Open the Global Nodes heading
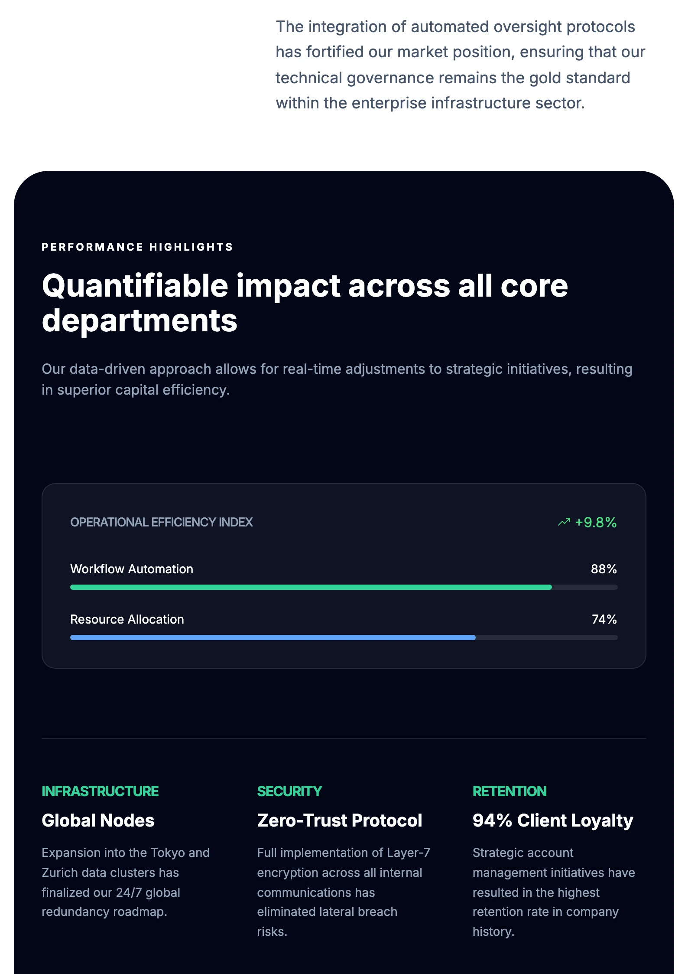Image resolution: width=688 pixels, height=974 pixels. point(98,820)
